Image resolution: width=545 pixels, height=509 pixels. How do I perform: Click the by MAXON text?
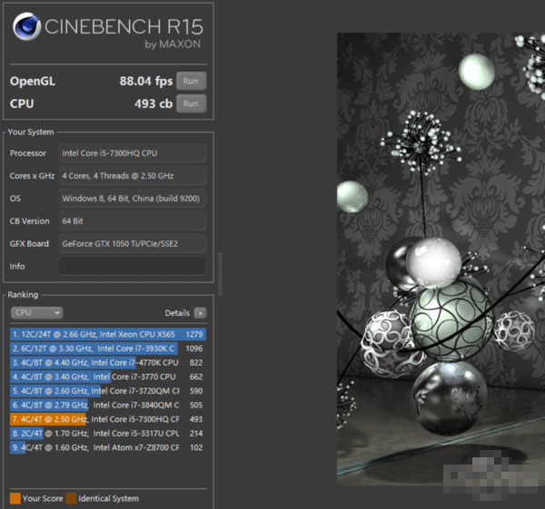173,44
